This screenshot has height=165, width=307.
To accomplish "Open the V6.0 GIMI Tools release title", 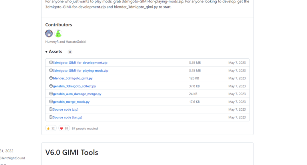I will 72,153.
